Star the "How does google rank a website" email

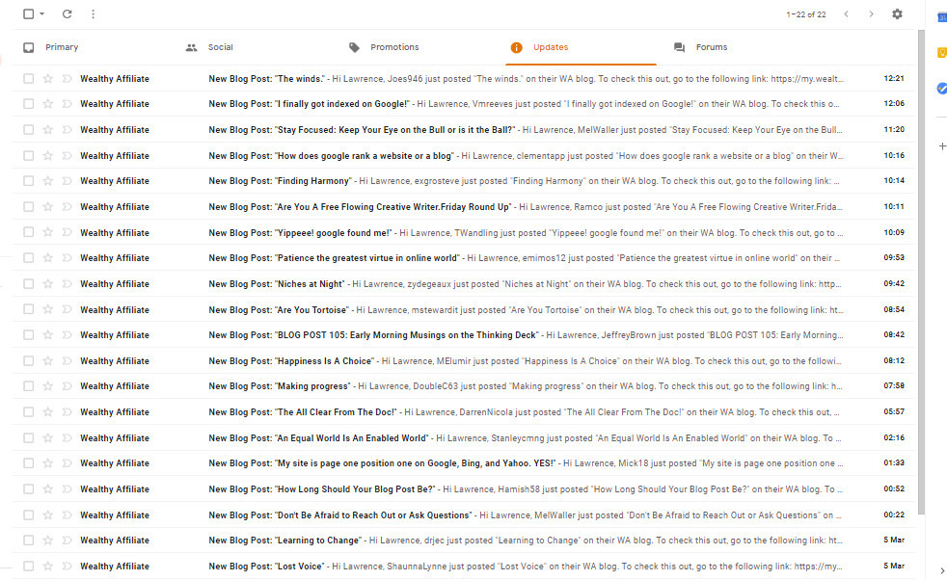[47, 156]
